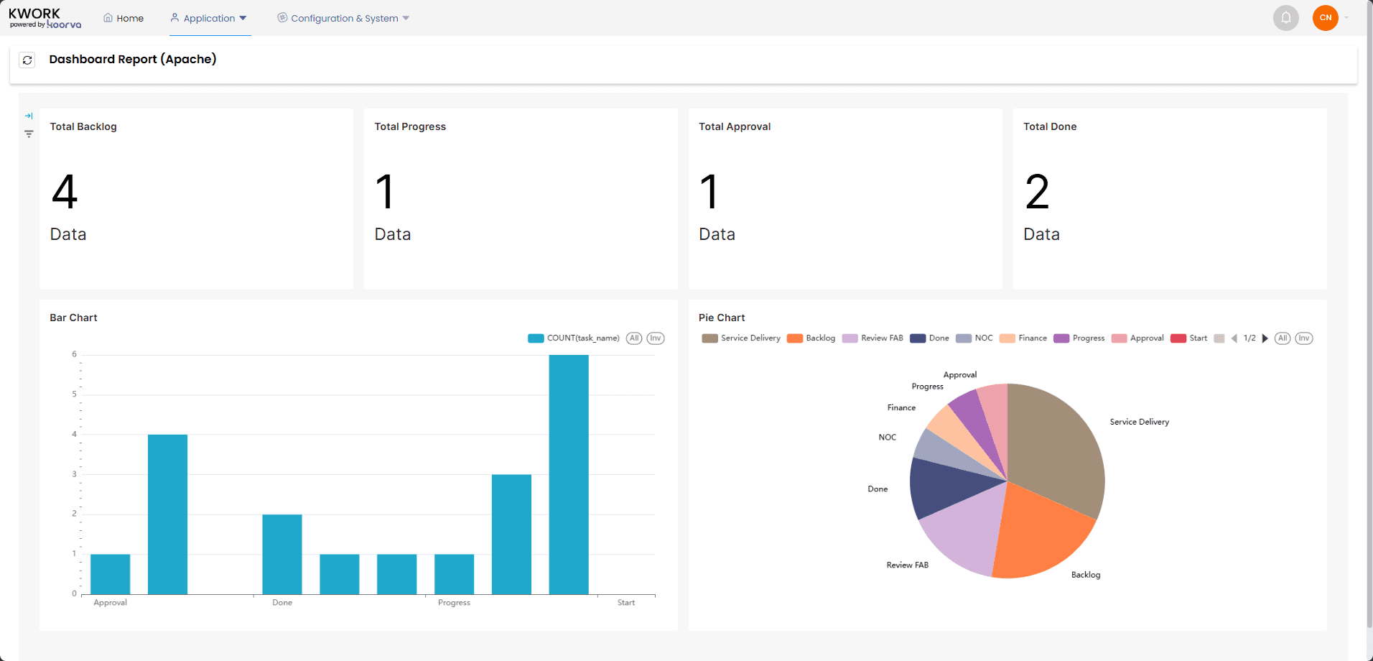Screen dimensions: 1373x661
Task: Click the sidebar expand arrow icon
Action: (29, 116)
